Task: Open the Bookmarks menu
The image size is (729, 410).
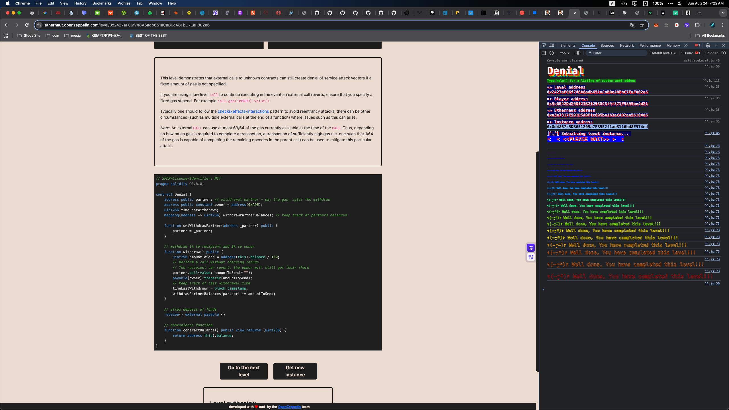Action: click(102, 3)
